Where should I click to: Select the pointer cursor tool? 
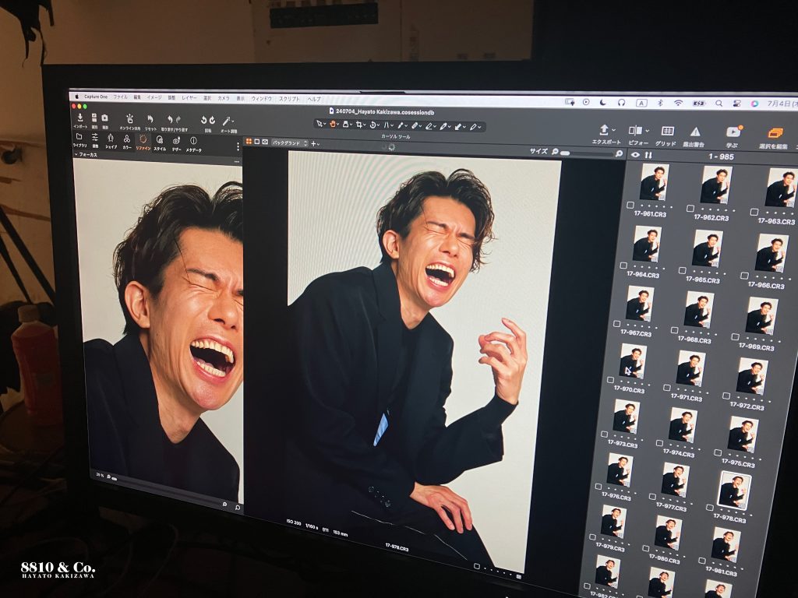(x=319, y=124)
